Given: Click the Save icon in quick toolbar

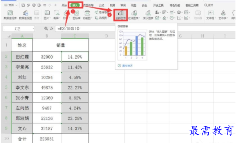Looking at the screenshot, I should 23,5.
